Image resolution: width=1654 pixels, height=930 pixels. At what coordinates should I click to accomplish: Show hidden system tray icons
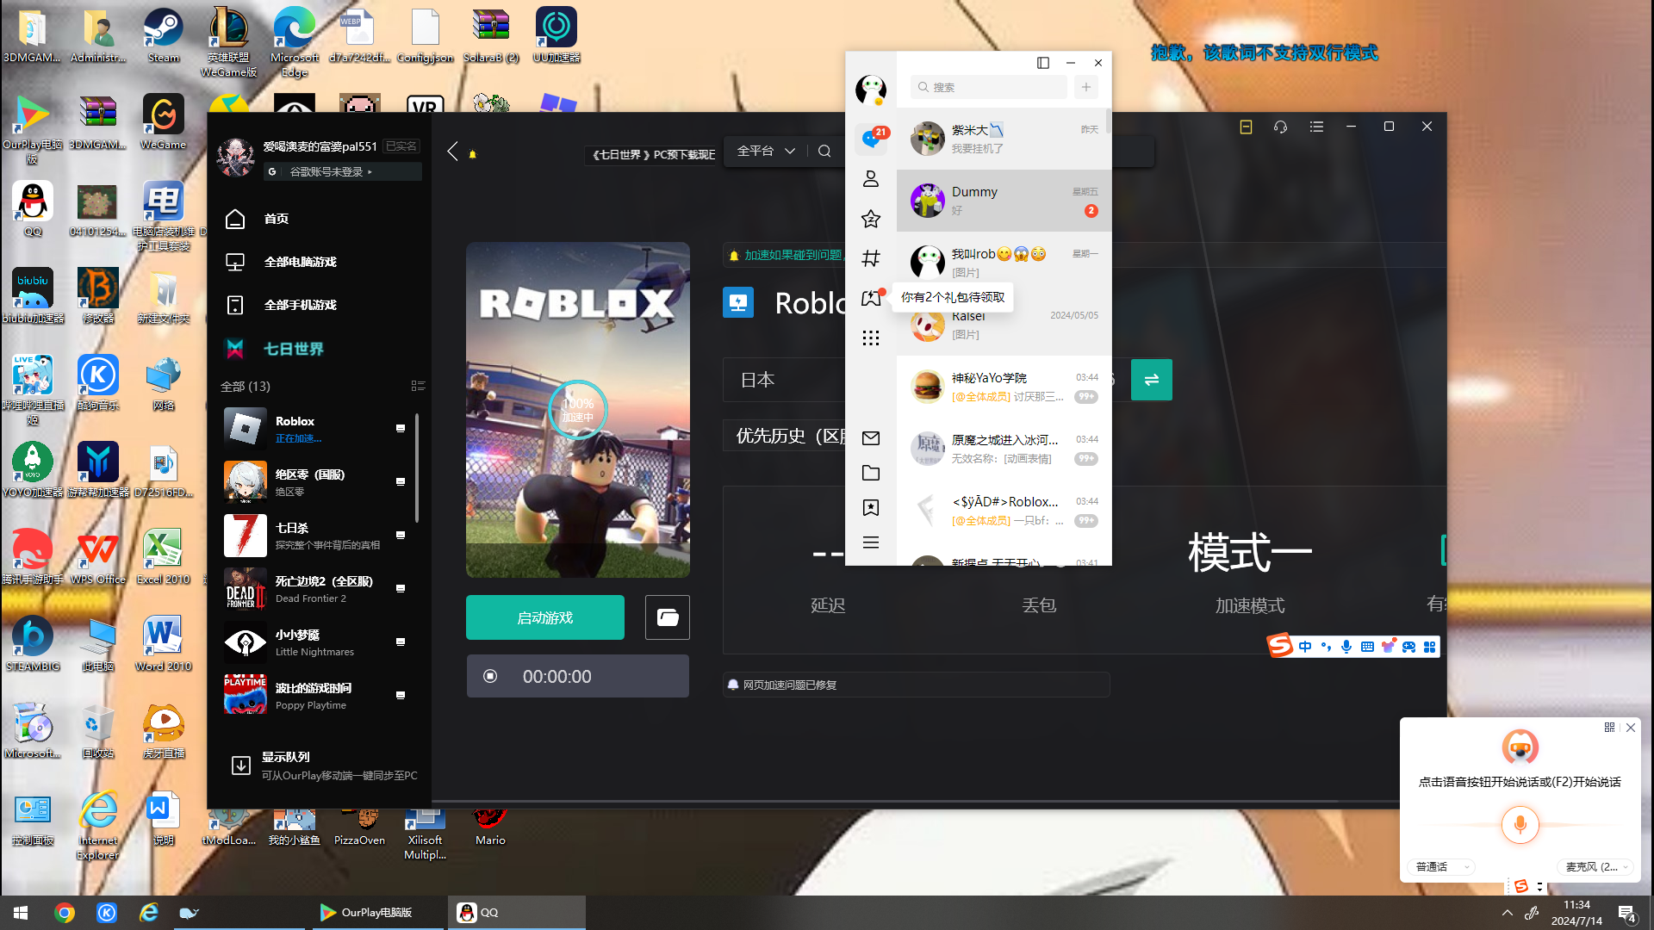click(x=1507, y=913)
